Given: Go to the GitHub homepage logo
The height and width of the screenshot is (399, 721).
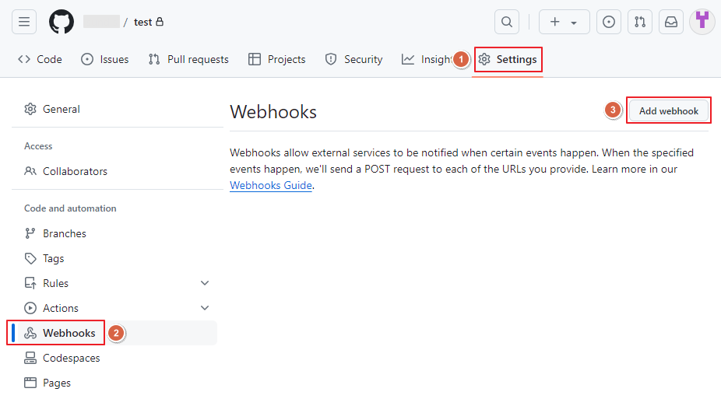Looking at the screenshot, I should coord(62,22).
